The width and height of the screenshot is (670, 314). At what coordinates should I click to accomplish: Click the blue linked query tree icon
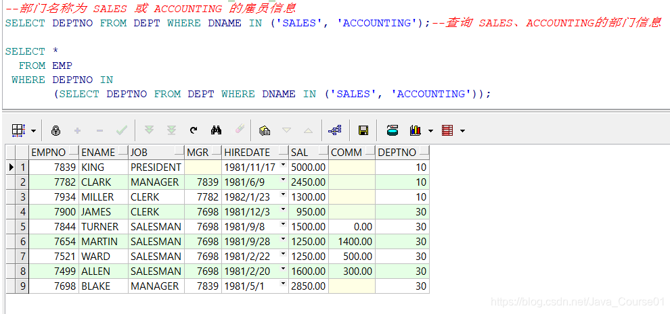[x=334, y=130]
